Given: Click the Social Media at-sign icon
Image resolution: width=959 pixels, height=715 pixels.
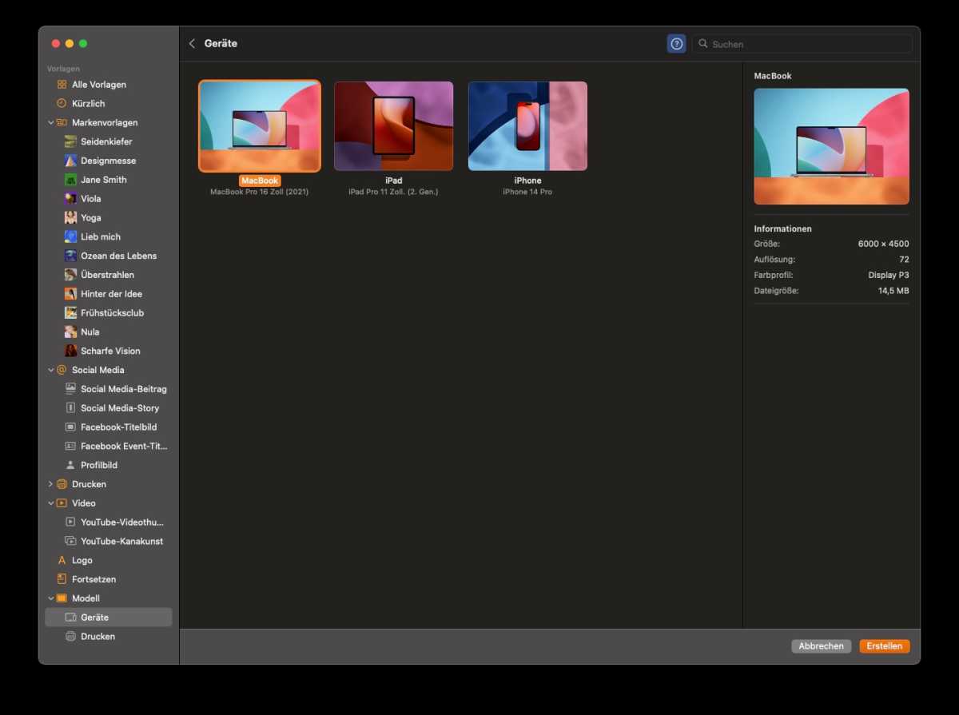Looking at the screenshot, I should 62,370.
